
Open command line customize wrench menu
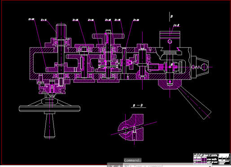(119, 166)
